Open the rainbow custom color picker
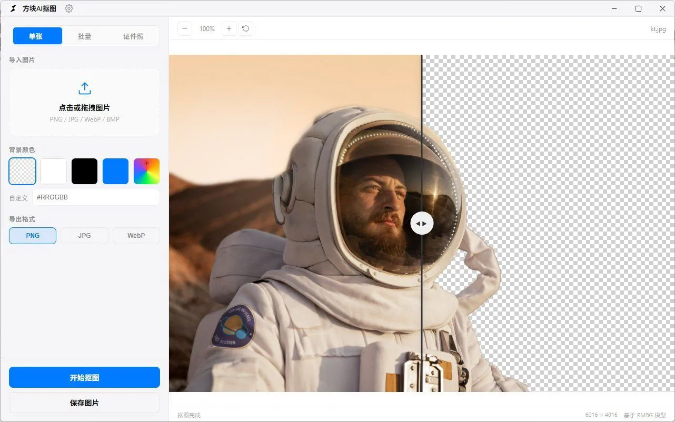 pos(147,171)
